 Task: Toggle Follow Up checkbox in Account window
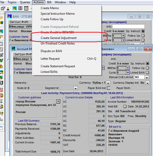147,68
